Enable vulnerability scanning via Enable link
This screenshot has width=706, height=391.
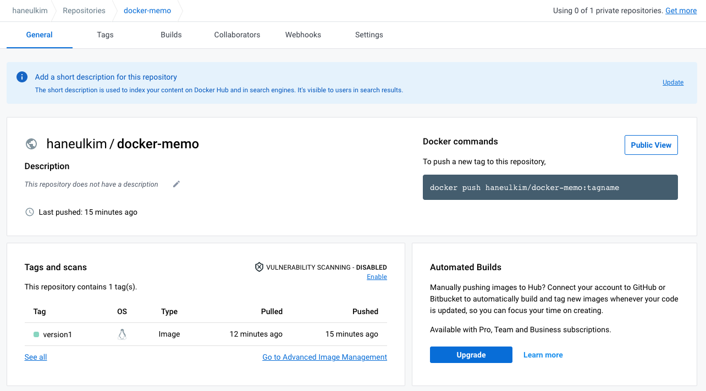377,277
